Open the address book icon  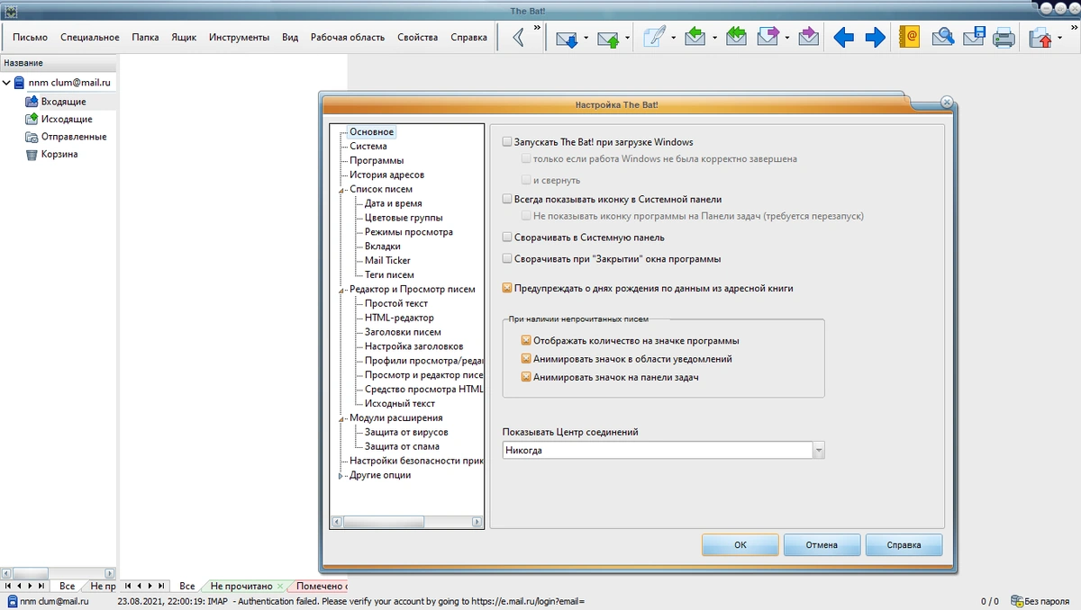pyautogui.click(x=909, y=38)
